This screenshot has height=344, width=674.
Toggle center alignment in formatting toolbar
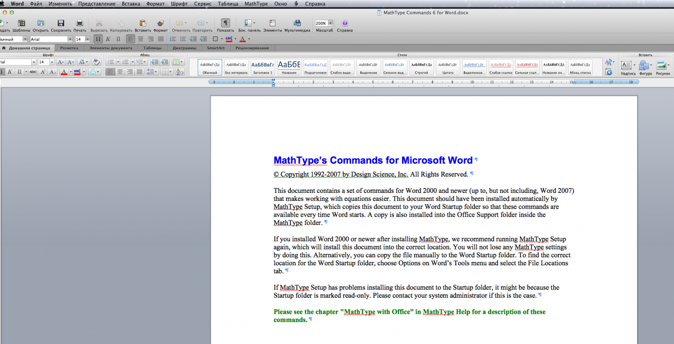(x=141, y=39)
